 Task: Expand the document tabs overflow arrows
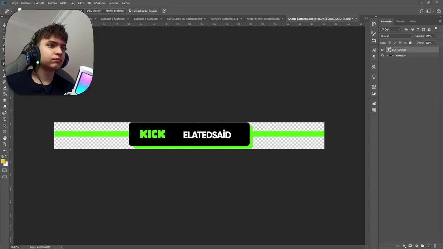click(366, 19)
